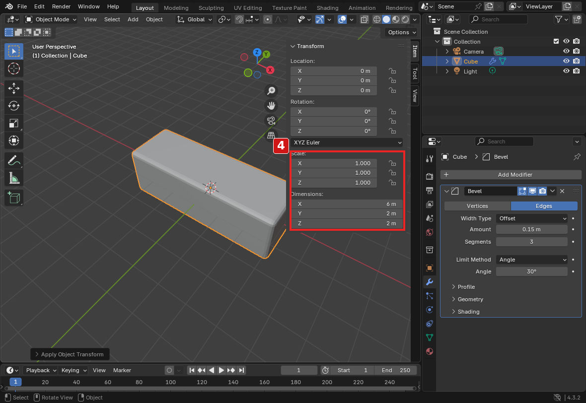This screenshot has width=586, height=403.
Task: Click the Add Modifier button
Action: [511, 175]
